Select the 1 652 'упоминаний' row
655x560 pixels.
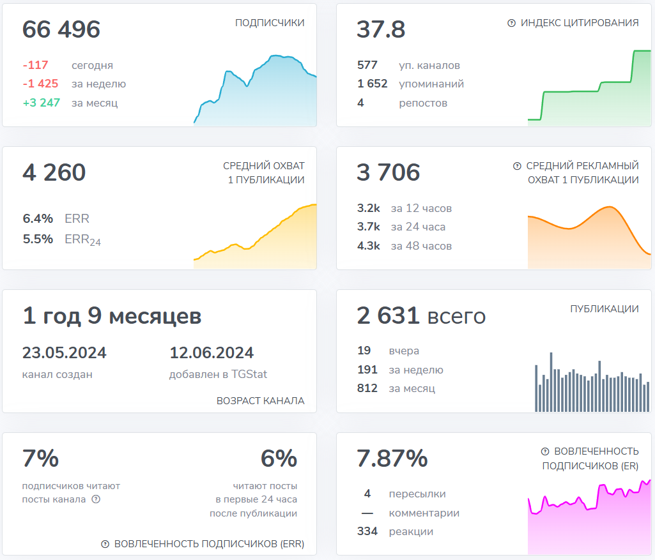pos(410,84)
